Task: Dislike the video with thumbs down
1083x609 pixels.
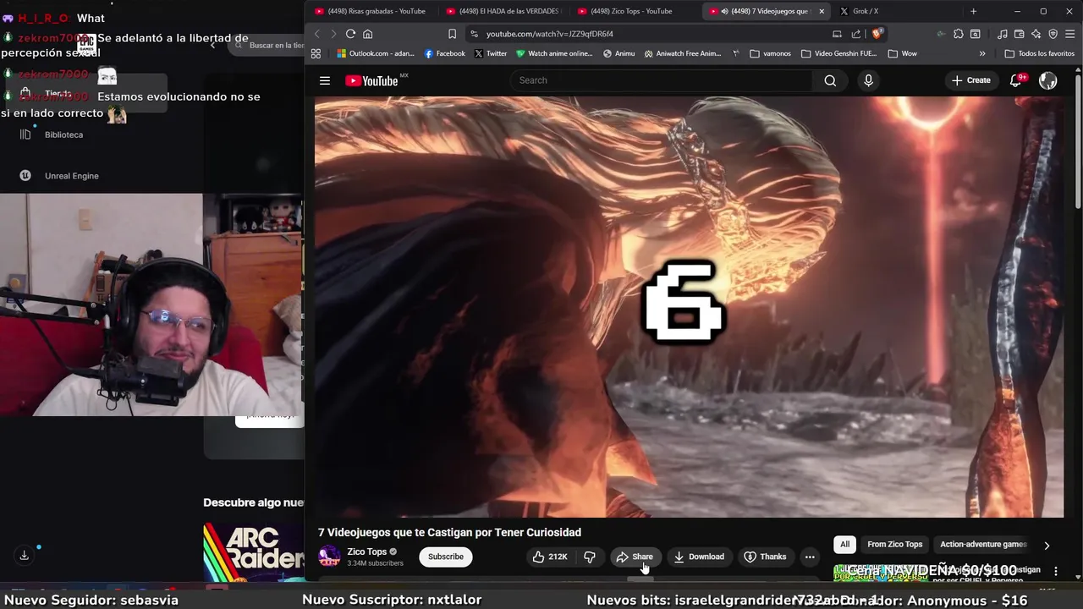Action: click(x=590, y=557)
